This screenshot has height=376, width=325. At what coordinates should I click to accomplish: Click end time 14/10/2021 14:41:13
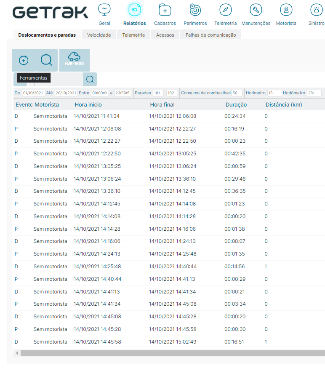pos(172,279)
